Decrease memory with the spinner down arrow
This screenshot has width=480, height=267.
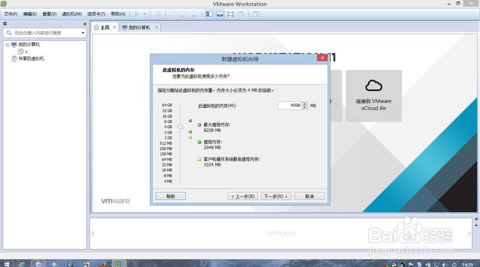304,107
